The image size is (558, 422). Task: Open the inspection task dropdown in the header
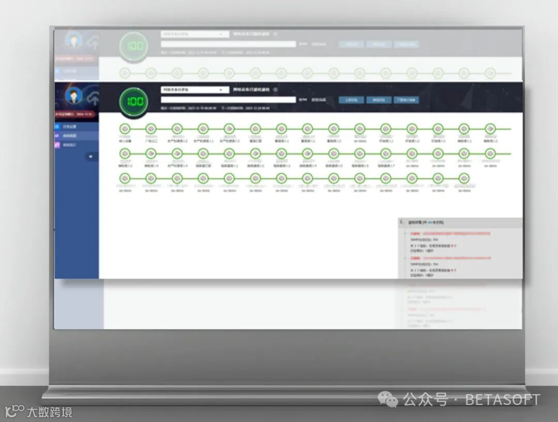pyautogui.click(x=195, y=90)
